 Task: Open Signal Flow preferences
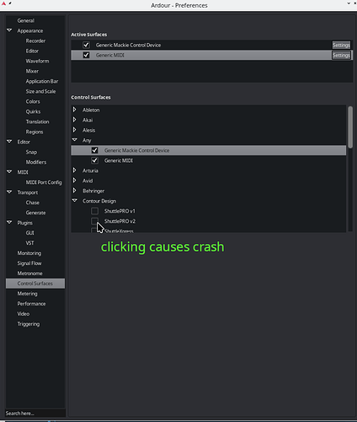29,263
